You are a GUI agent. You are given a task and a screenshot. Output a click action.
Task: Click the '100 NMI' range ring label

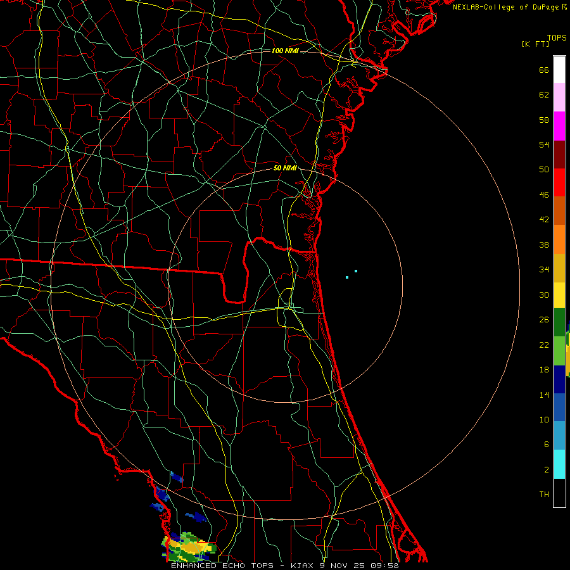point(285,51)
